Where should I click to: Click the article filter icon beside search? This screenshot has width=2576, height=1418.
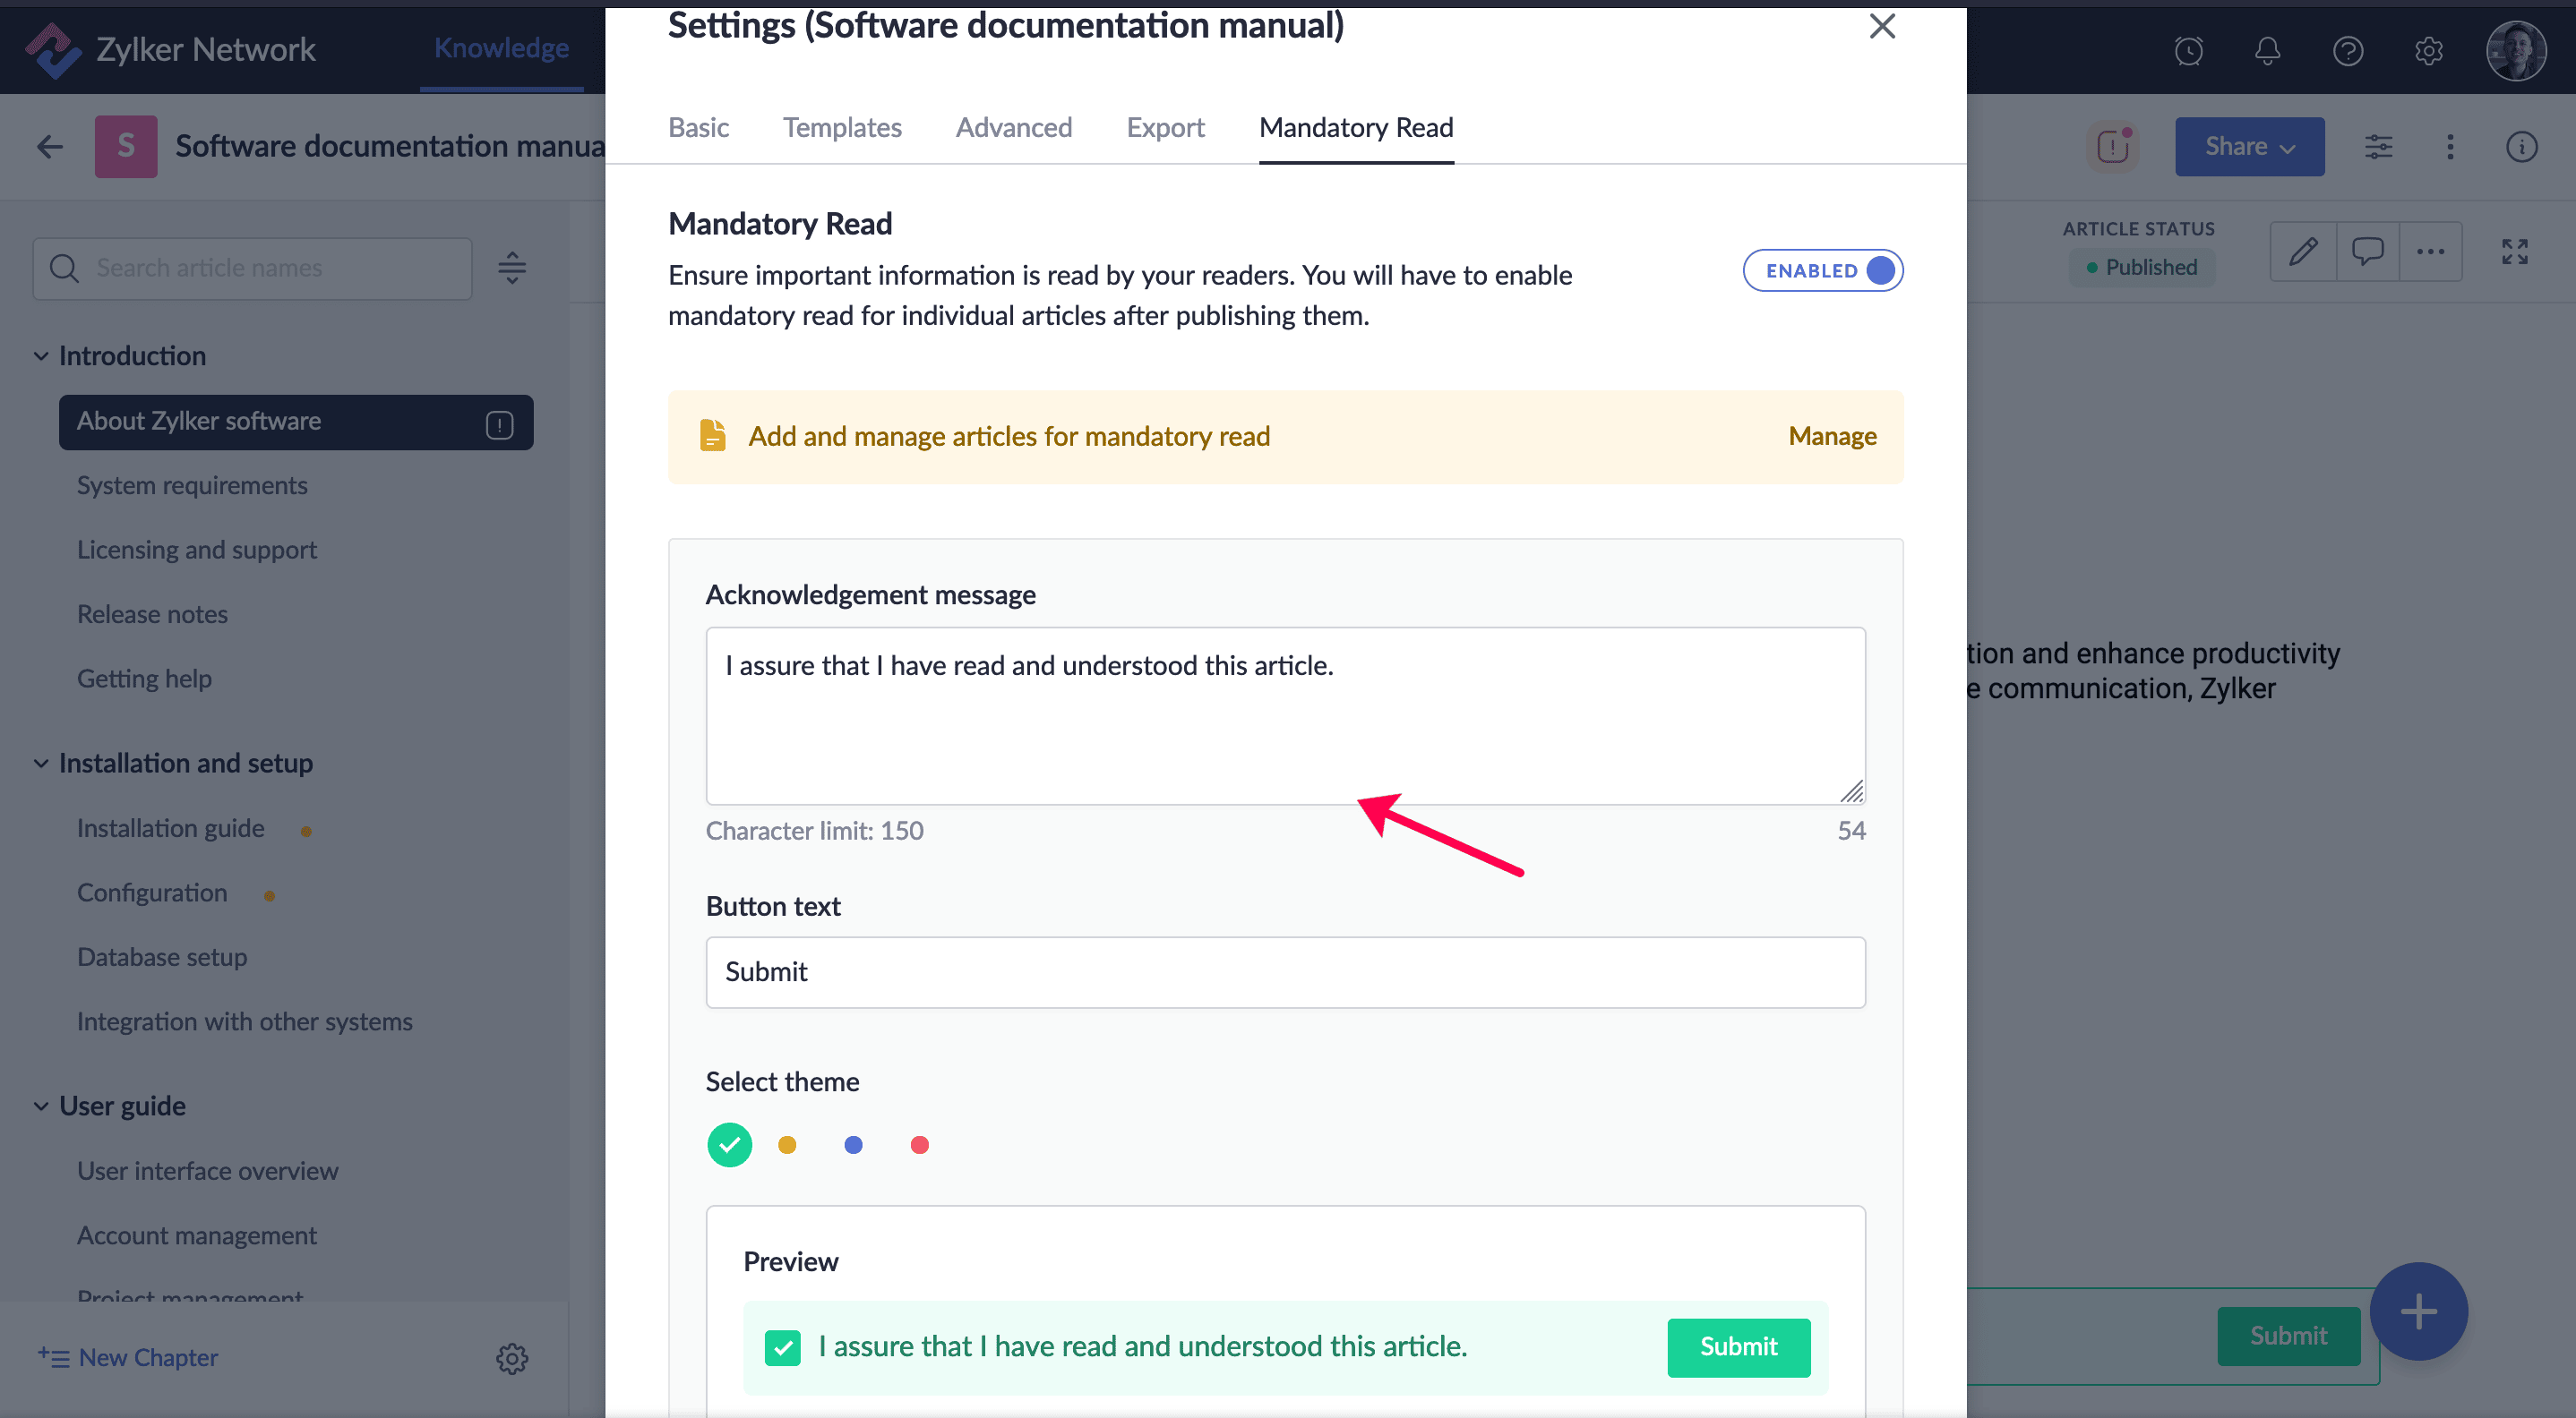pyautogui.click(x=512, y=268)
